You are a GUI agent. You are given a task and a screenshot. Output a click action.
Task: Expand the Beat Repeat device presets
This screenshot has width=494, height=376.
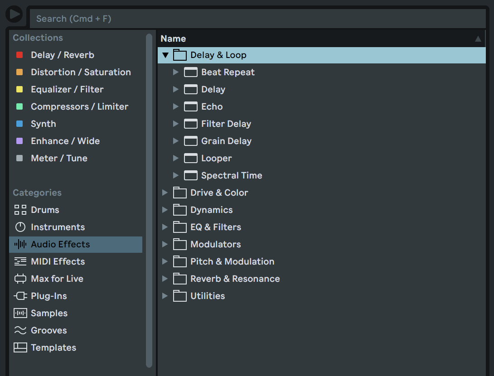[x=175, y=72]
